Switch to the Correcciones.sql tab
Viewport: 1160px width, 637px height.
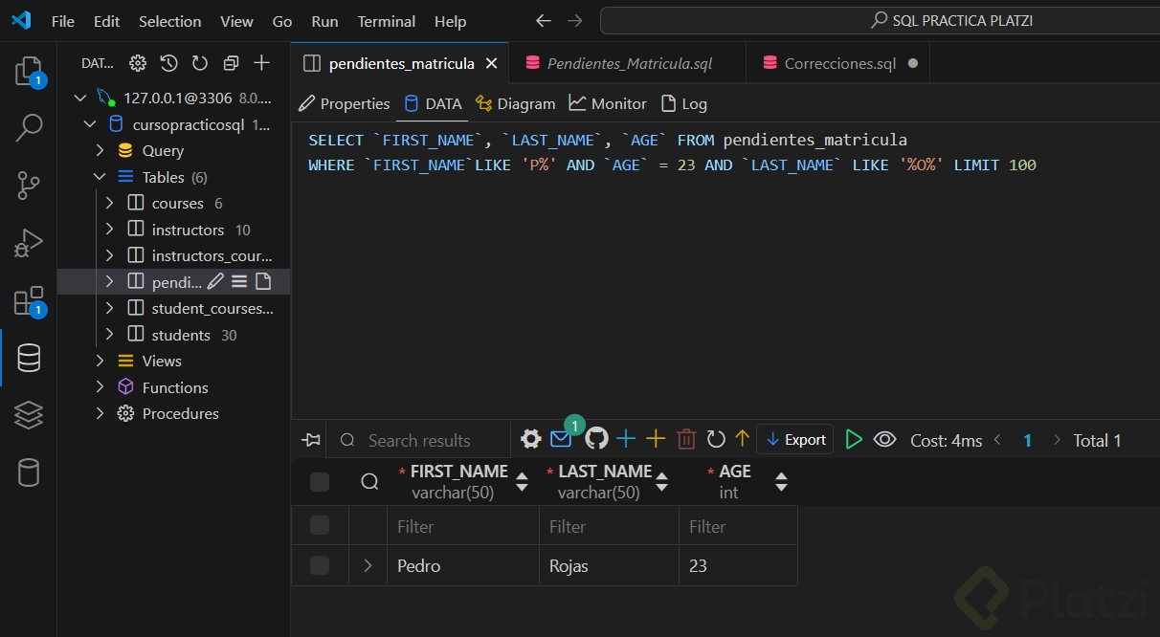pyautogui.click(x=838, y=64)
